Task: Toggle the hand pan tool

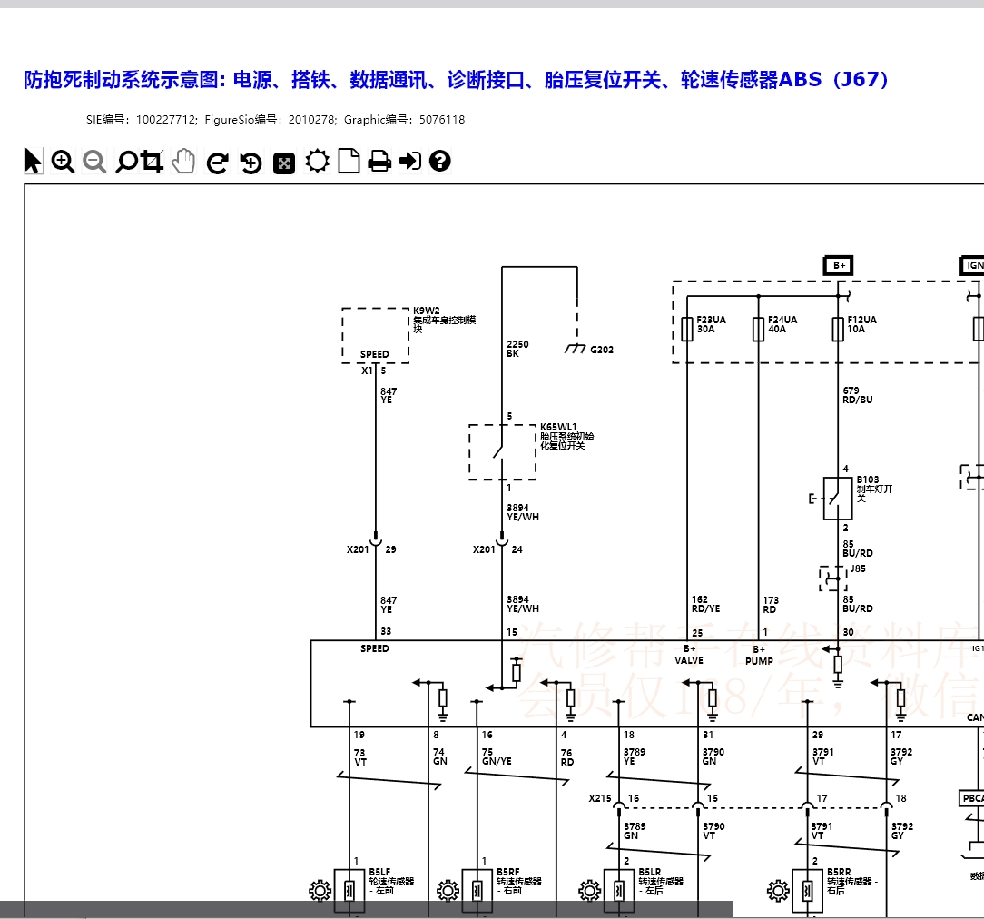Action: 183,161
